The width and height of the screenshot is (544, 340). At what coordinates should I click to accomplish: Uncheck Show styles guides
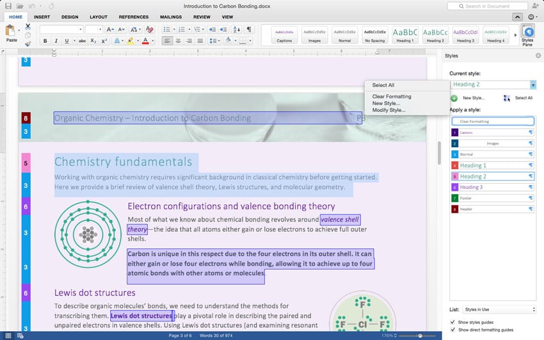pos(453,321)
